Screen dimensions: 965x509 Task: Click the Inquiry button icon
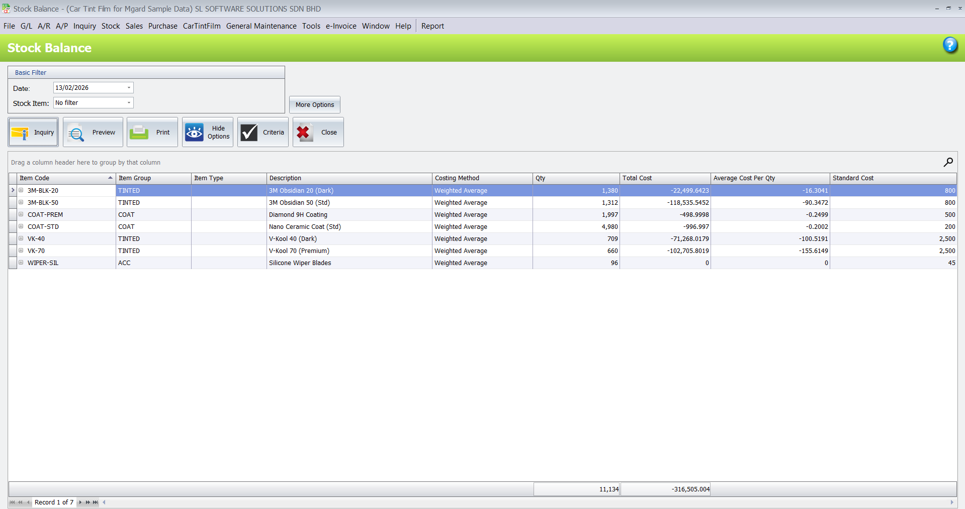(x=20, y=133)
